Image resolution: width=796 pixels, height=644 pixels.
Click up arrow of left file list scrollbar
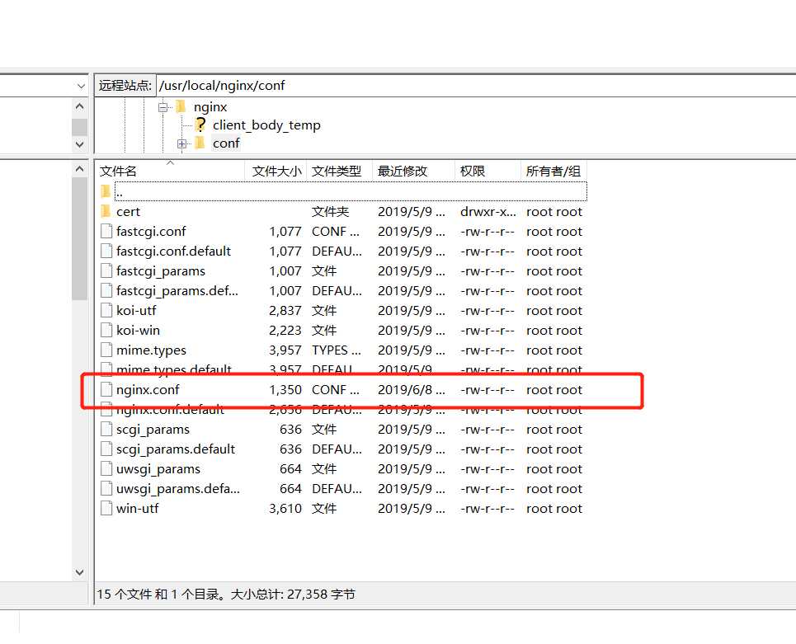(80, 168)
